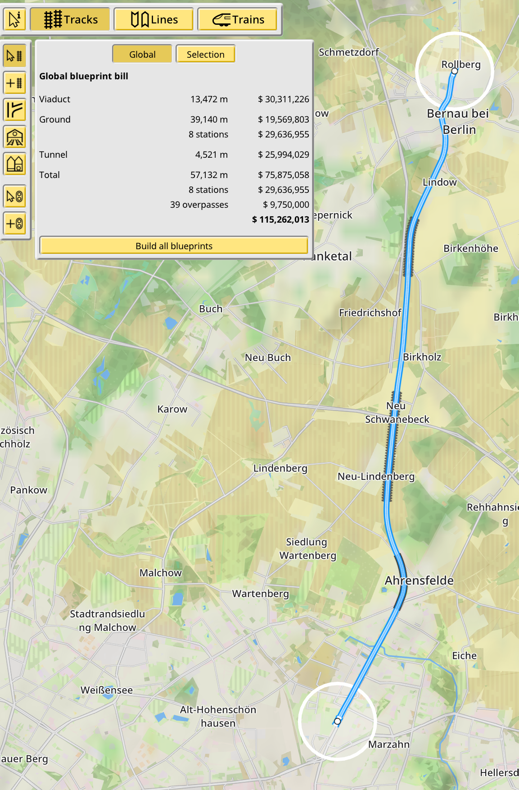
Task: Click the Birkenhöhe map label
Action: click(471, 248)
